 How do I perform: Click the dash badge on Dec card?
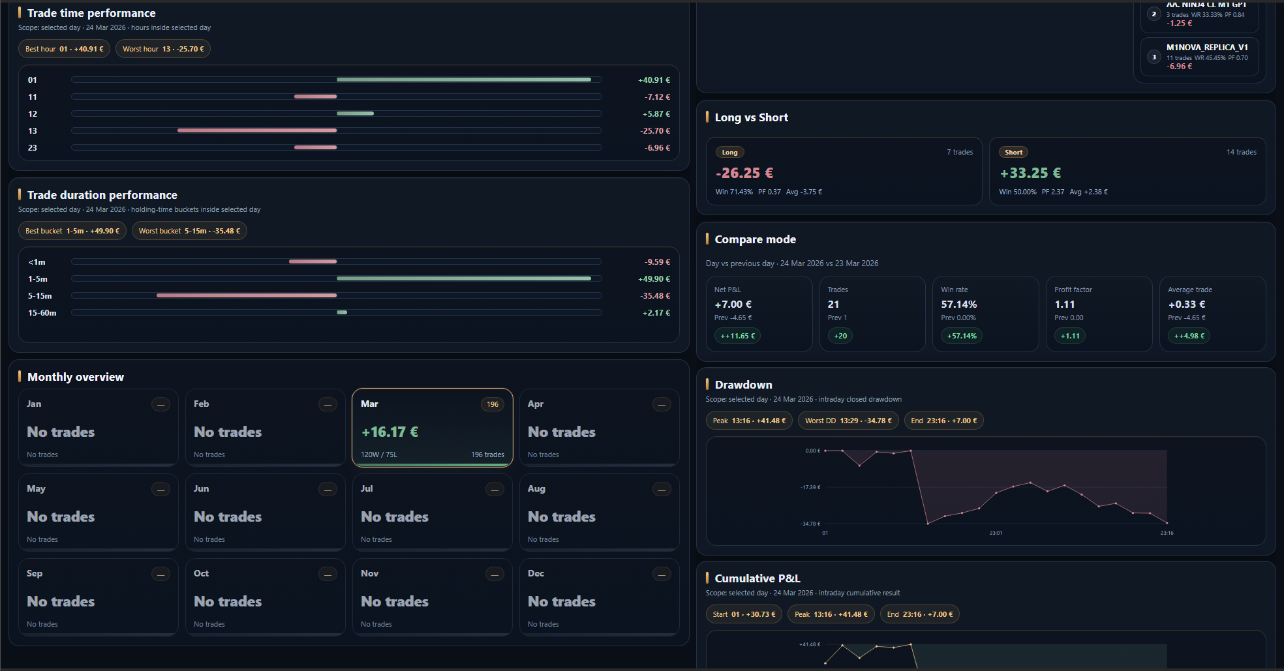[x=662, y=574]
